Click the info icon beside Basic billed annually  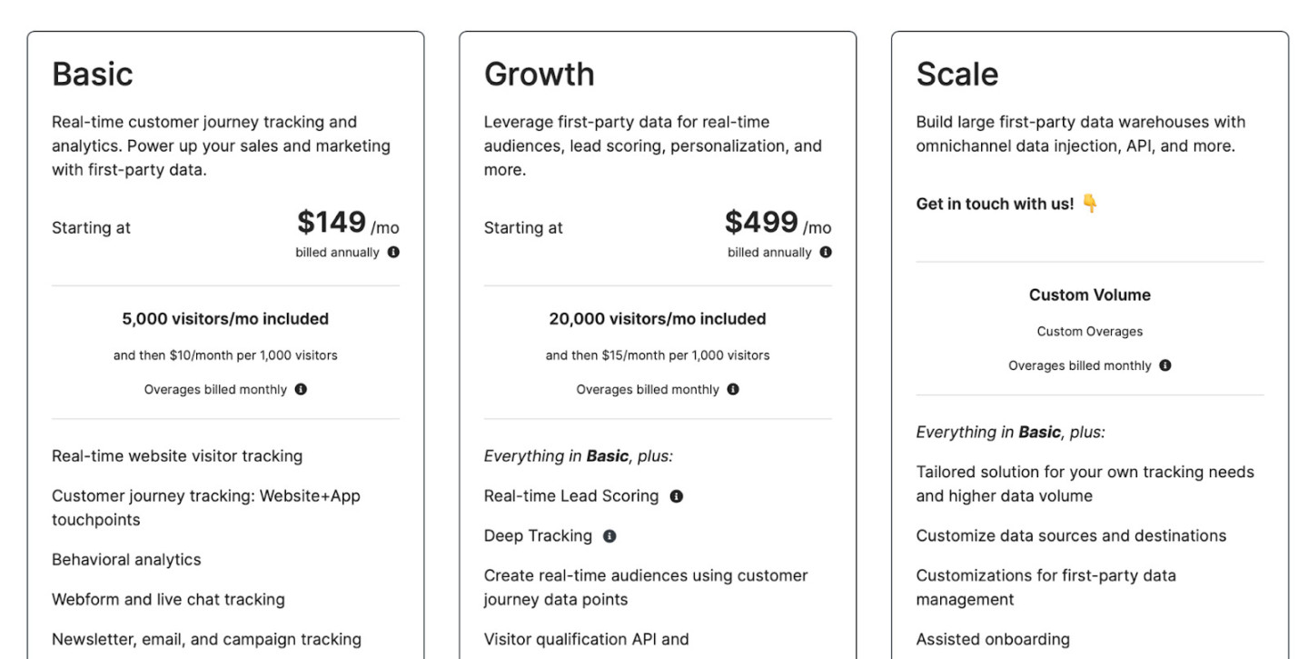click(x=392, y=252)
